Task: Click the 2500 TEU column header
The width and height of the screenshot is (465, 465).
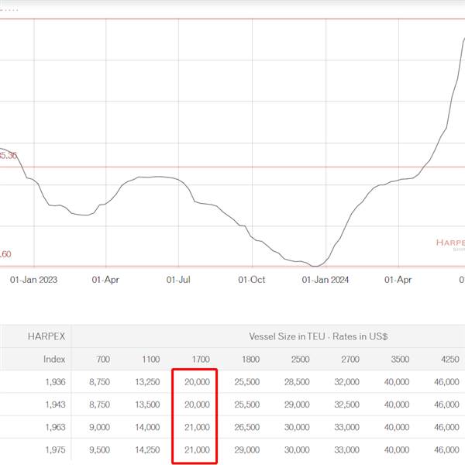Action: coord(300,359)
